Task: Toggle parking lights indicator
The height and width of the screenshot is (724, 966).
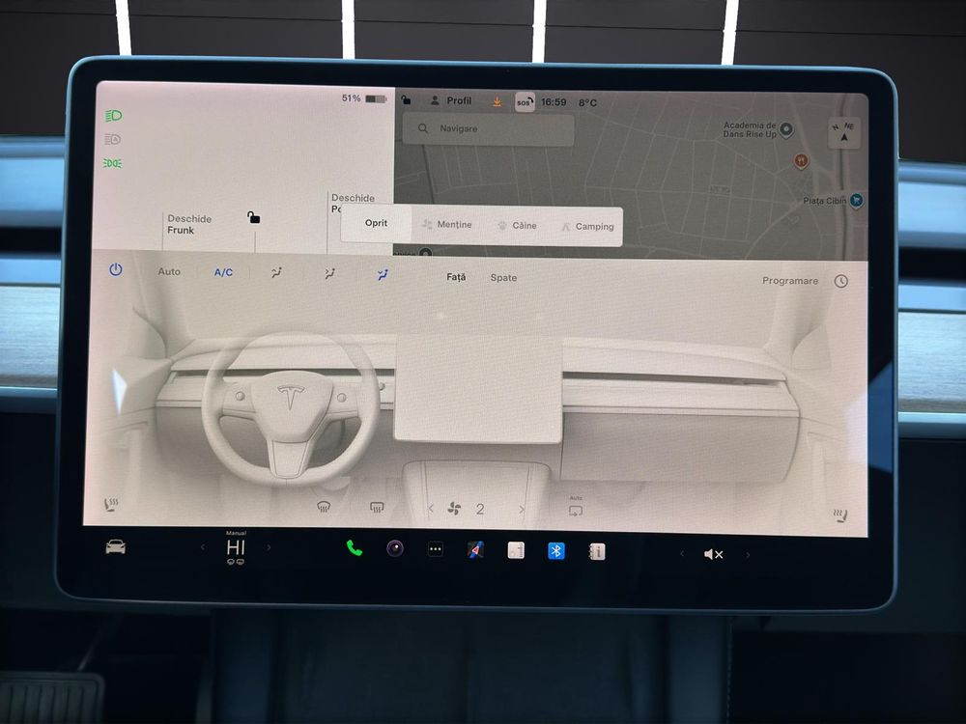Action: coord(112,163)
